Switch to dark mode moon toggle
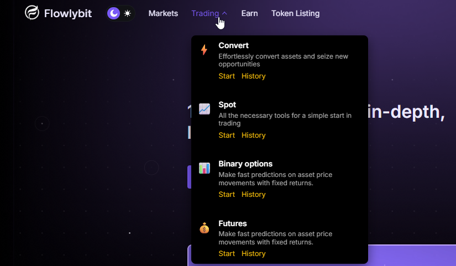The width and height of the screenshot is (456, 266). pos(114,13)
